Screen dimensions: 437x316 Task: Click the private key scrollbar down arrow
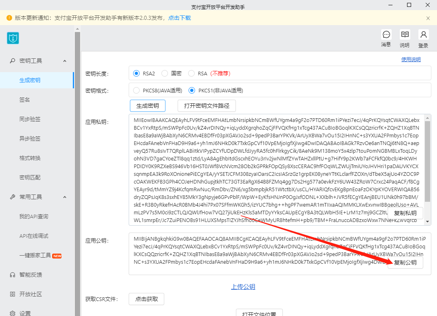(428, 222)
